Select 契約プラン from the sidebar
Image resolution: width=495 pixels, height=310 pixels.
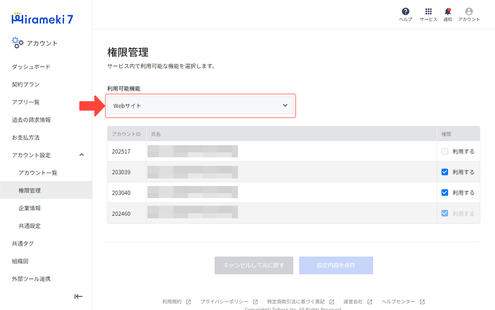(26, 85)
